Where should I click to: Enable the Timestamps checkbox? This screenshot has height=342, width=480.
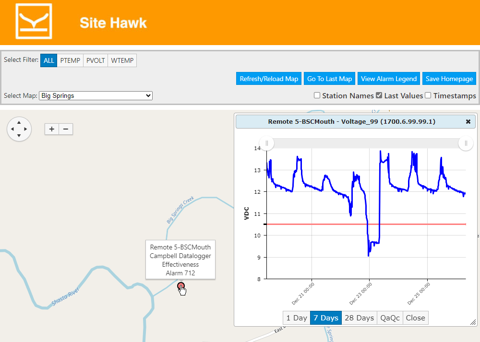[428, 95]
